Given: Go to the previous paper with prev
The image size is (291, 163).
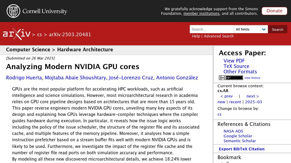Looking at the screenshot, I should click(x=226, y=96).
